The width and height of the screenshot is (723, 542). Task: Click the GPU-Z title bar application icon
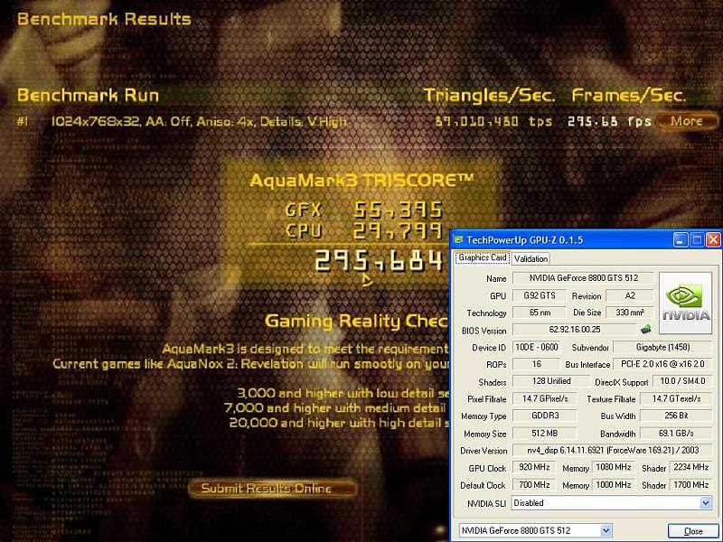click(x=458, y=239)
